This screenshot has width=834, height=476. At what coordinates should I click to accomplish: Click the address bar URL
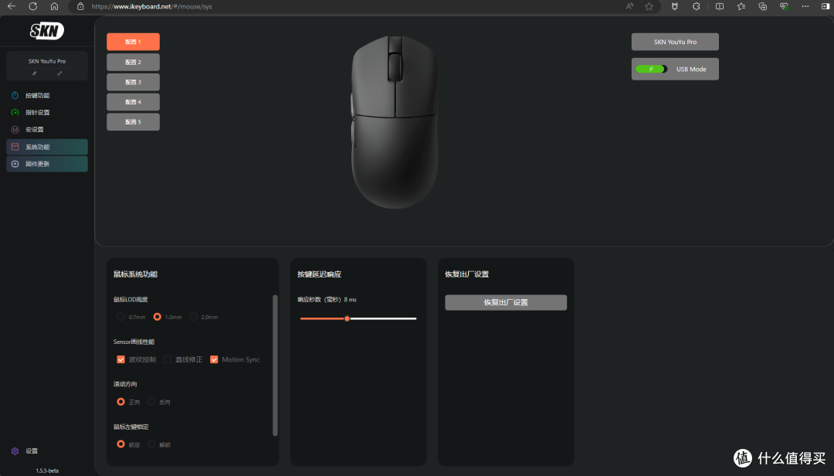click(151, 6)
